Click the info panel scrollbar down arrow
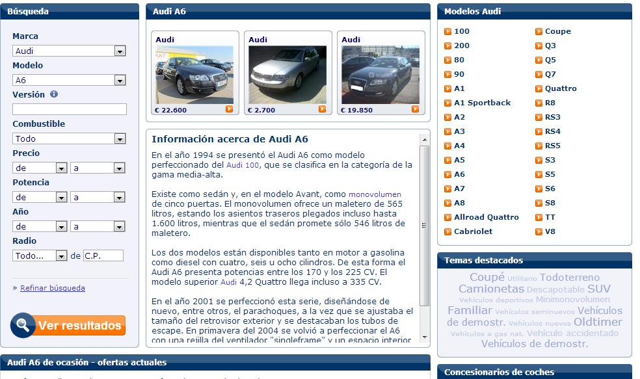The height and width of the screenshot is (379, 640). [425, 337]
